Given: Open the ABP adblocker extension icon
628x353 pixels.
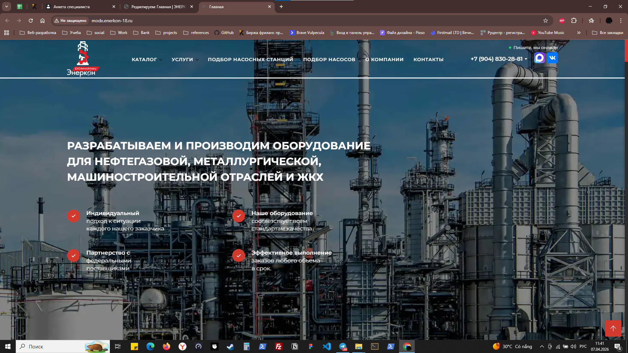Looking at the screenshot, I should (x=562, y=20).
